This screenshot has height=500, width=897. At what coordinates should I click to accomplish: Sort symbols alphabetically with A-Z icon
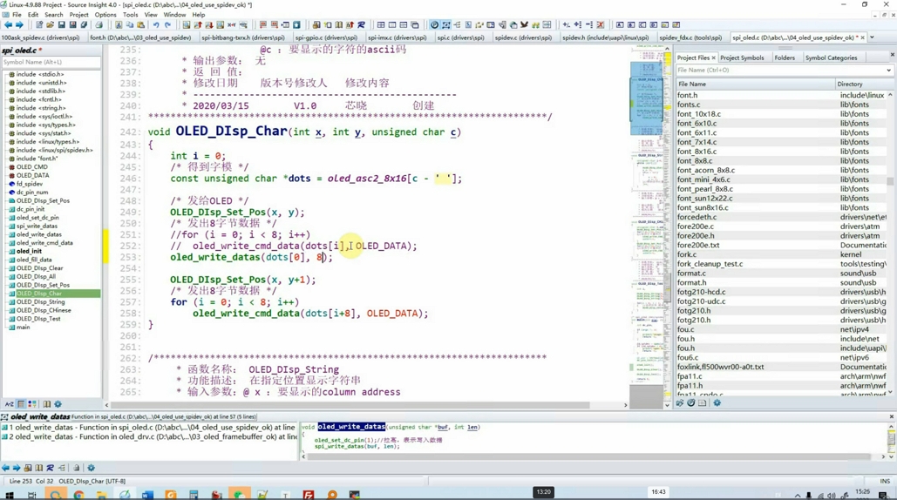pyautogui.click(x=9, y=404)
